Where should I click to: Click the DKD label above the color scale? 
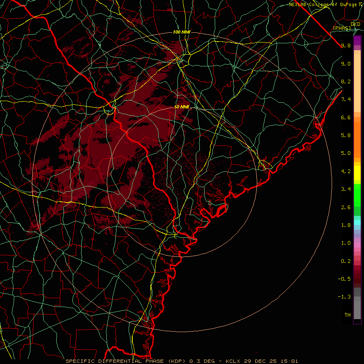point(356,24)
